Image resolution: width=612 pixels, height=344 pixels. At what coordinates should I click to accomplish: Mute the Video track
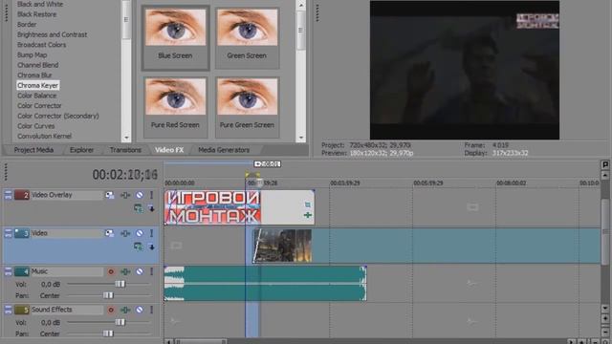point(140,233)
